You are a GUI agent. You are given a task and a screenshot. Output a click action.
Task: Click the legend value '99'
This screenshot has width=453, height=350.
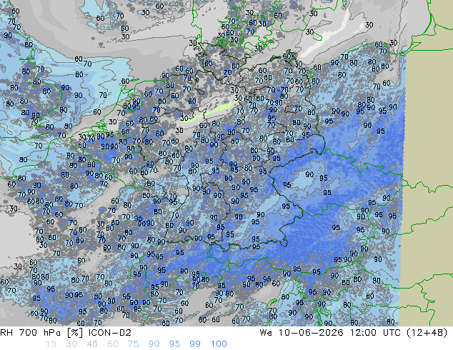[195, 344]
